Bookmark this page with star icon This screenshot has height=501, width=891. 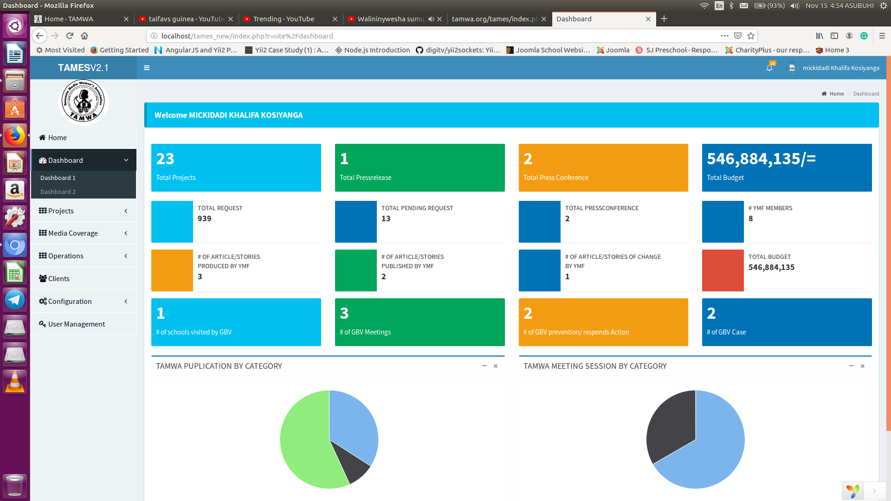click(751, 36)
